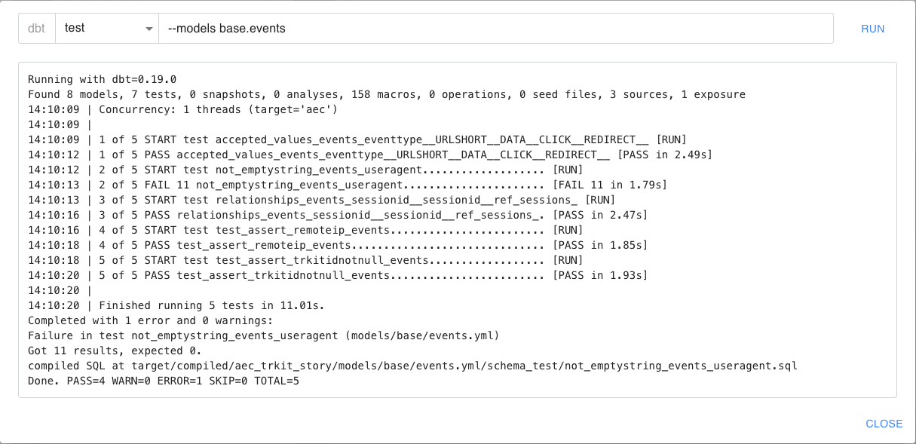This screenshot has width=916, height=444.
Task: Click the 'Completed with 1 error' message
Action: tap(150, 320)
